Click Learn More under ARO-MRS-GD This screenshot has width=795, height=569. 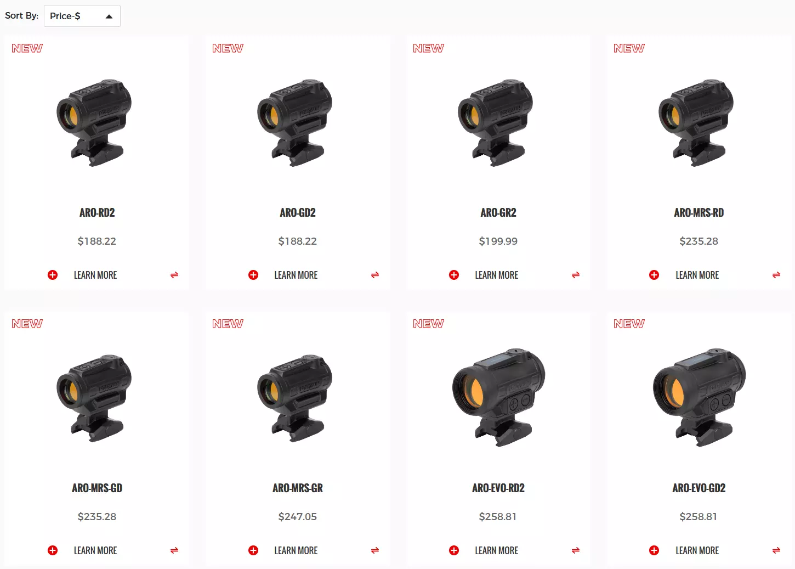(x=95, y=550)
